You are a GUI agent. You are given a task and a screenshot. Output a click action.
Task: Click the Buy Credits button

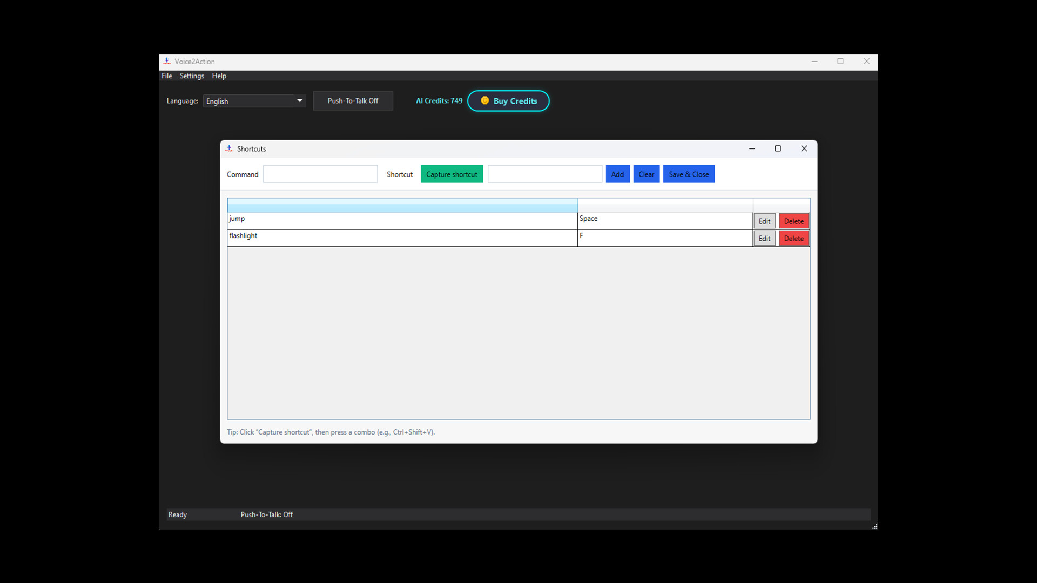pyautogui.click(x=508, y=100)
